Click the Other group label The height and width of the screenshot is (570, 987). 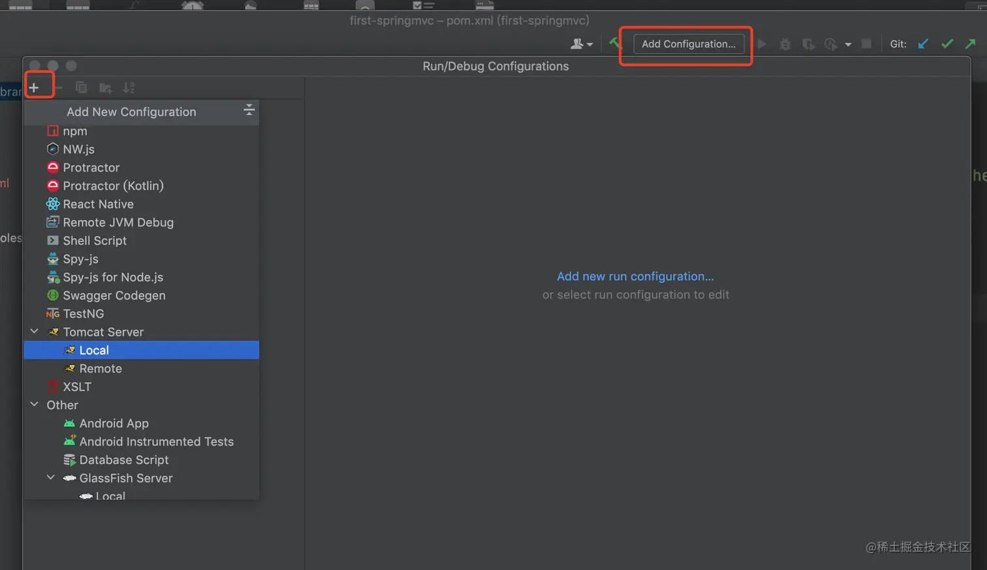62,405
